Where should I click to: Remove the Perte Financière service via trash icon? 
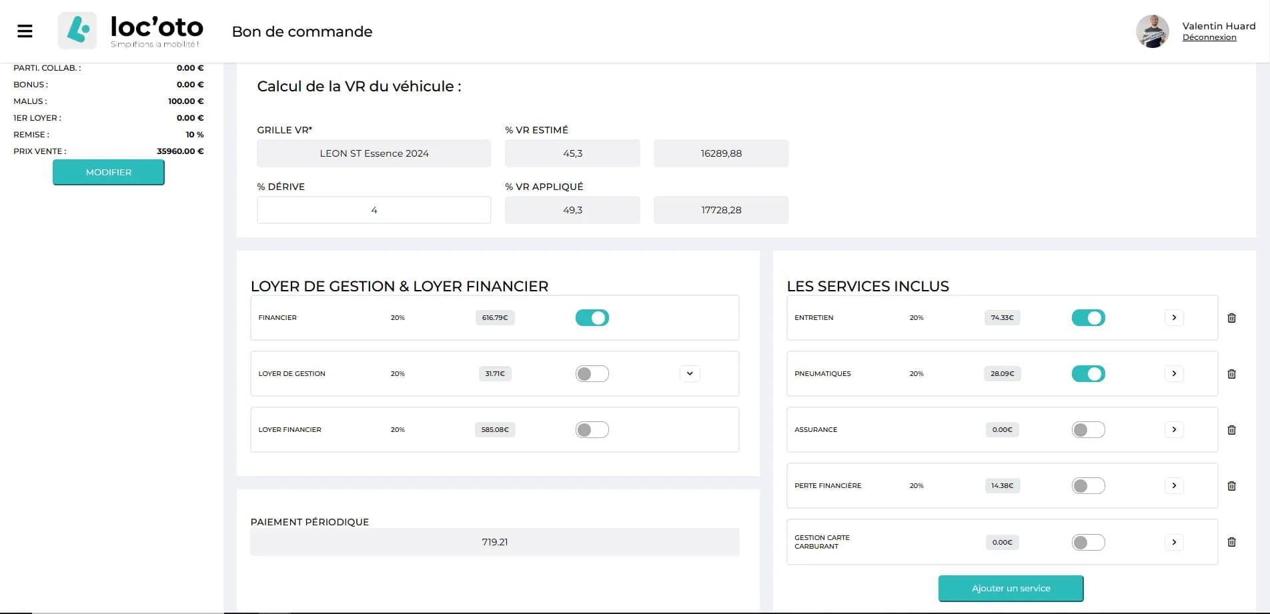click(1231, 486)
